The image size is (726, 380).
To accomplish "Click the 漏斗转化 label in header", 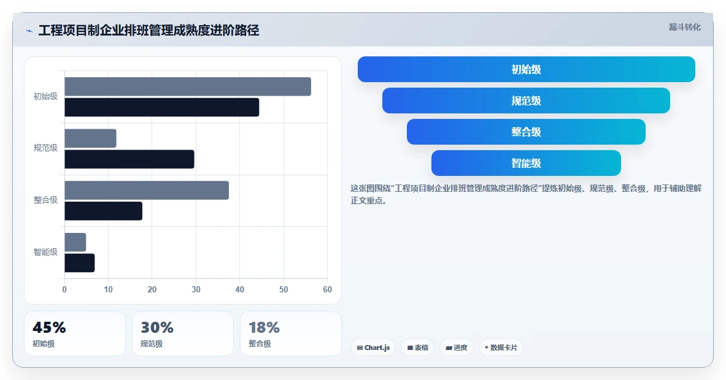I will pyautogui.click(x=684, y=28).
